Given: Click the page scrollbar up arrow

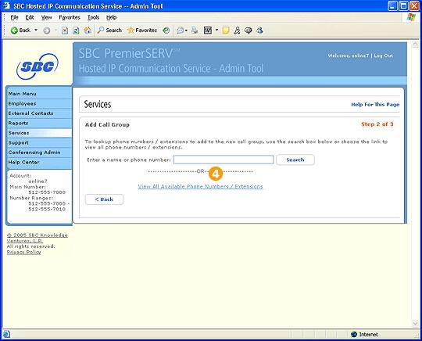Looking at the screenshot, I should [x=415, y=45].
